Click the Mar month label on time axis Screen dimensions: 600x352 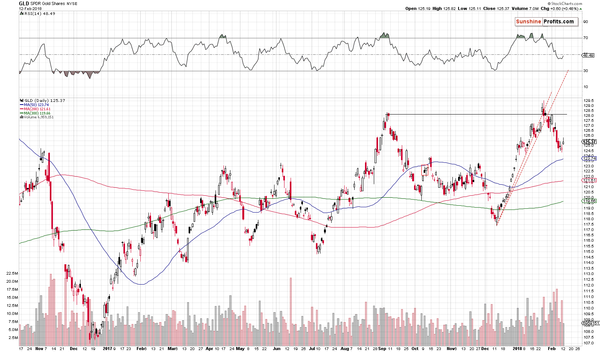coord(171,349)
